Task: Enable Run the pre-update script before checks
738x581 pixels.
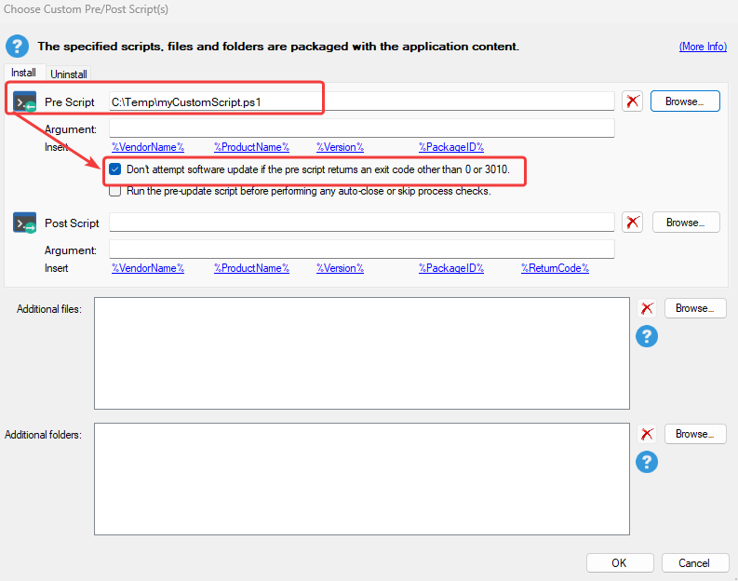Action: (114, 191)
